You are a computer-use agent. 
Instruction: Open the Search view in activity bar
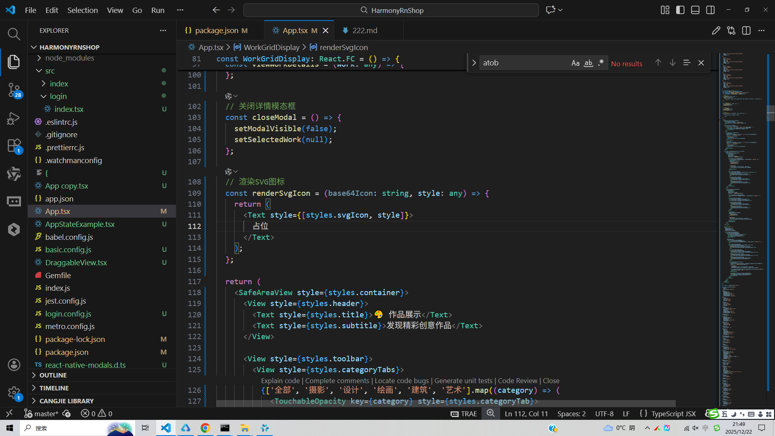pyautogui.click(x=14, y=34)
